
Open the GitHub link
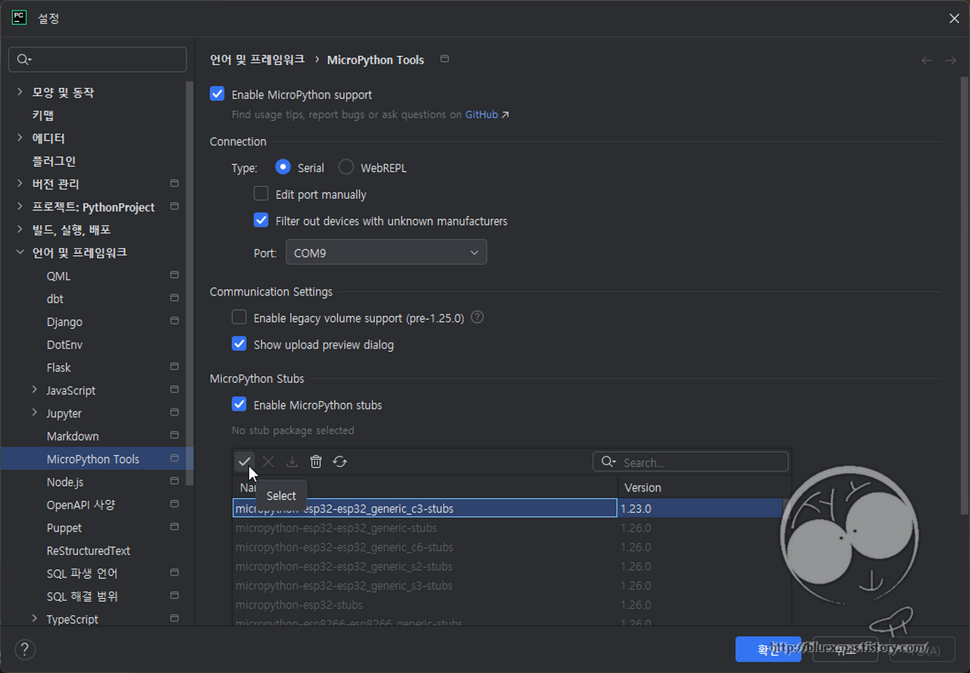481,114
